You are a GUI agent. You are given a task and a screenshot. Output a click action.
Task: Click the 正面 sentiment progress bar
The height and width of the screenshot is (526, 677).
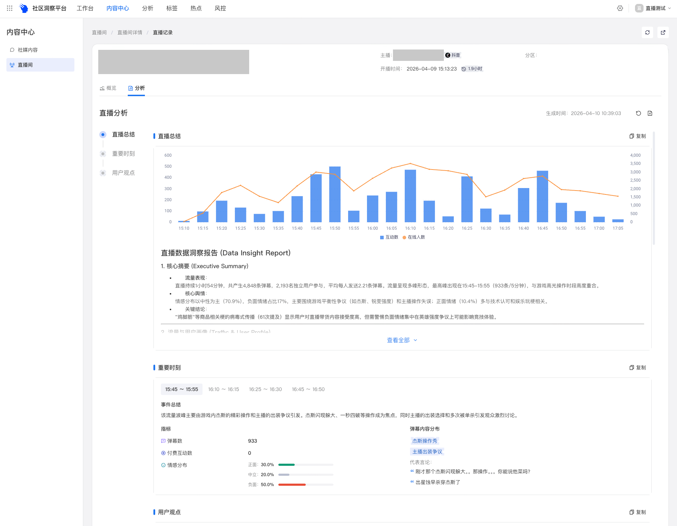306,465
